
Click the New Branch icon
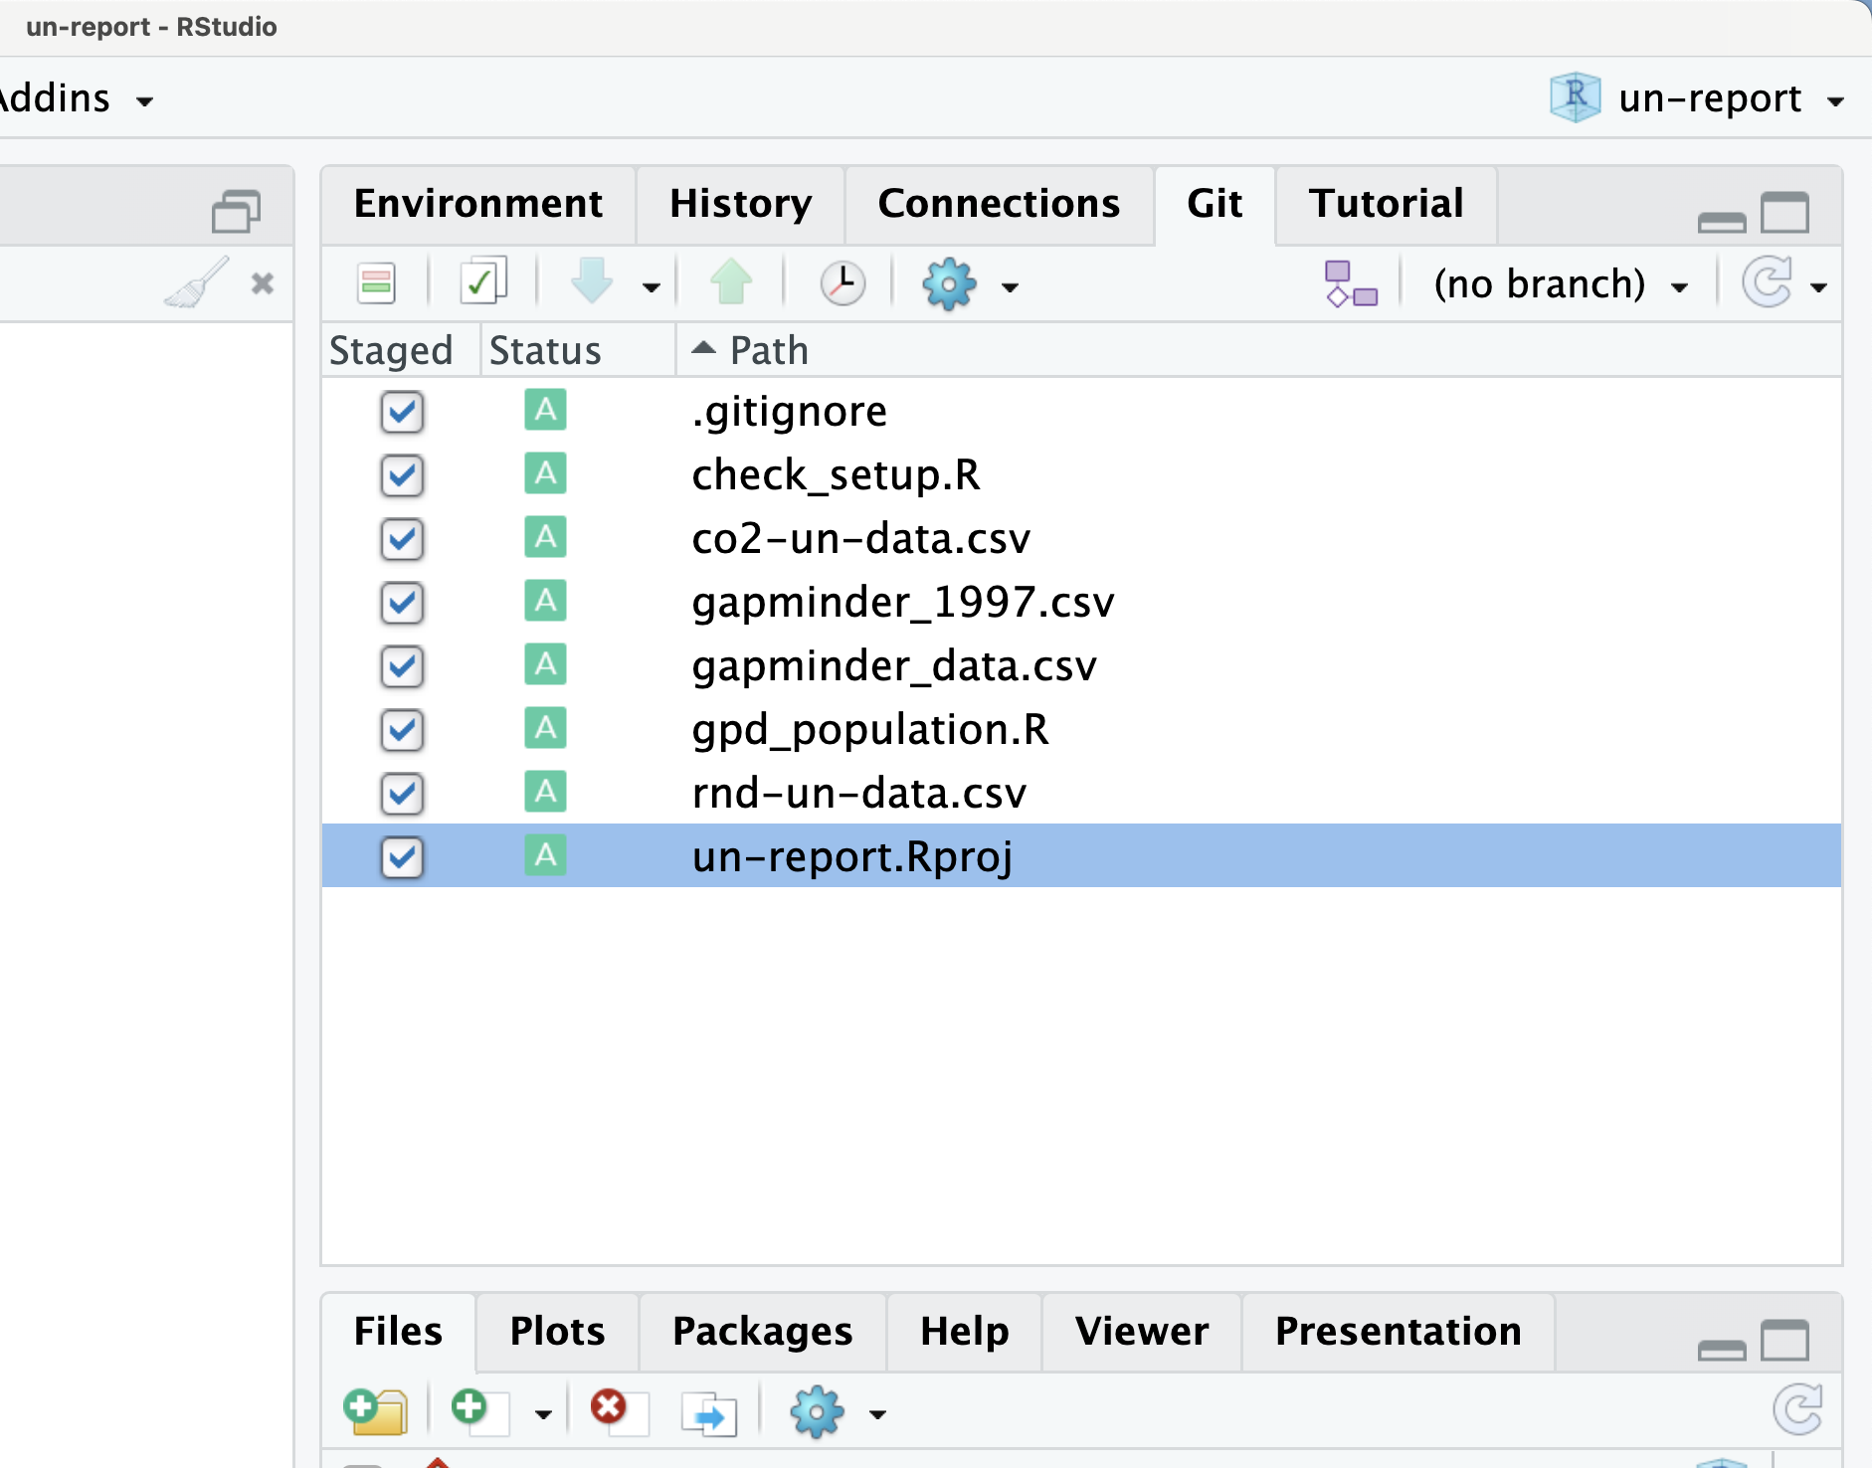pyautogui.click(x=1351, y=284)
